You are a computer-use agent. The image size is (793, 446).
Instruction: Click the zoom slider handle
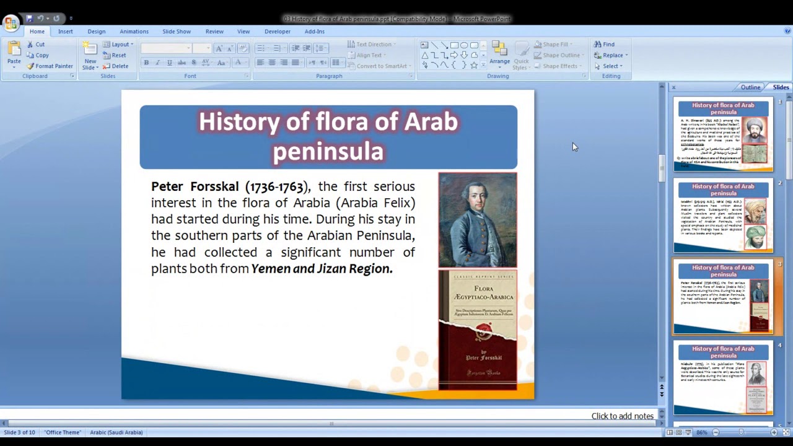(x=741, y=432)
